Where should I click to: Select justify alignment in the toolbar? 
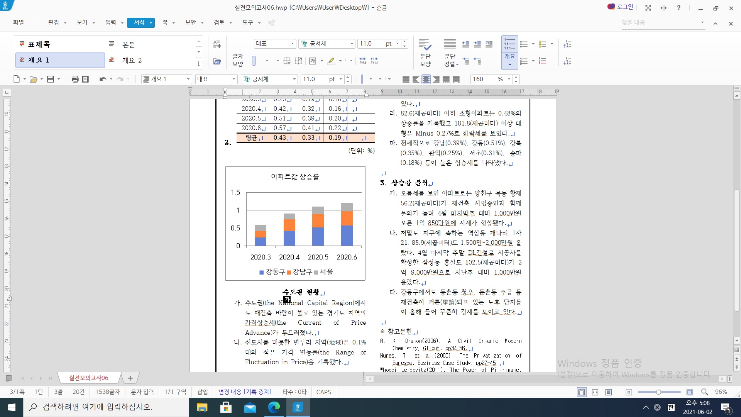click(406, 79)
